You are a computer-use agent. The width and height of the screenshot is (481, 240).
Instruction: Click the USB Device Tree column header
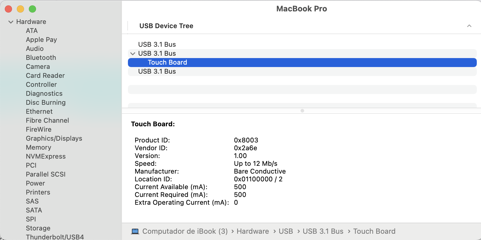[x=166, y=26]
